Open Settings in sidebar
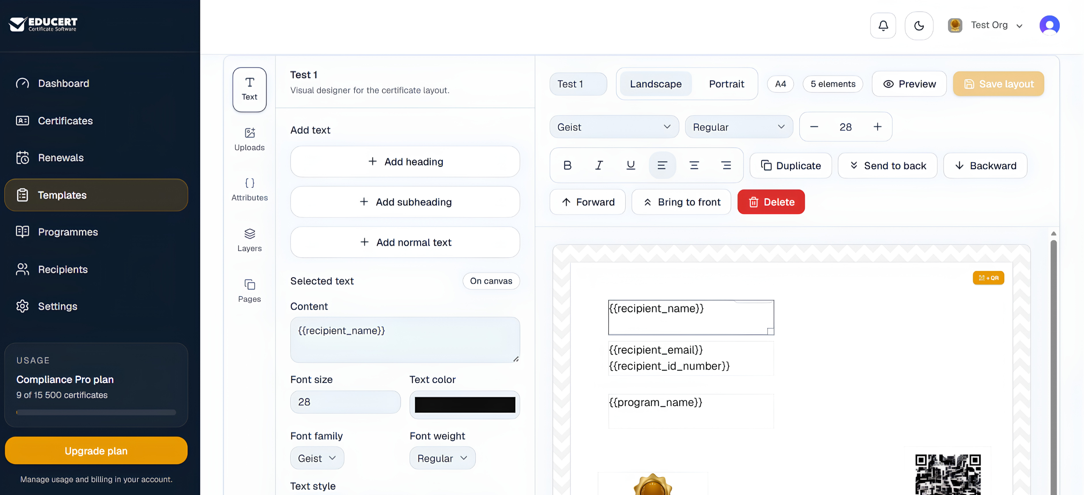Image resolution: width=1084 pixels, height=495 pixels. [96, 306]
